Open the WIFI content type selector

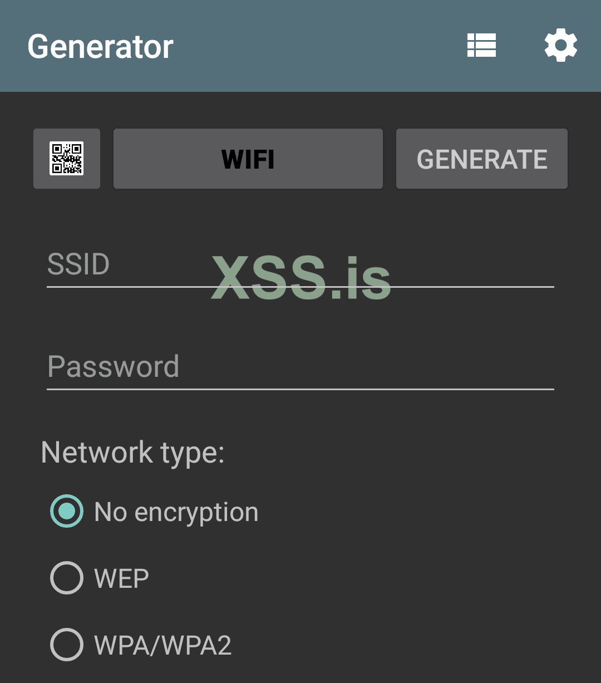click(247, 159)
